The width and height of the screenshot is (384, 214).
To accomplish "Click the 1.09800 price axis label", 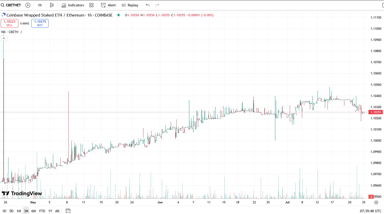I will pos(376,163).
